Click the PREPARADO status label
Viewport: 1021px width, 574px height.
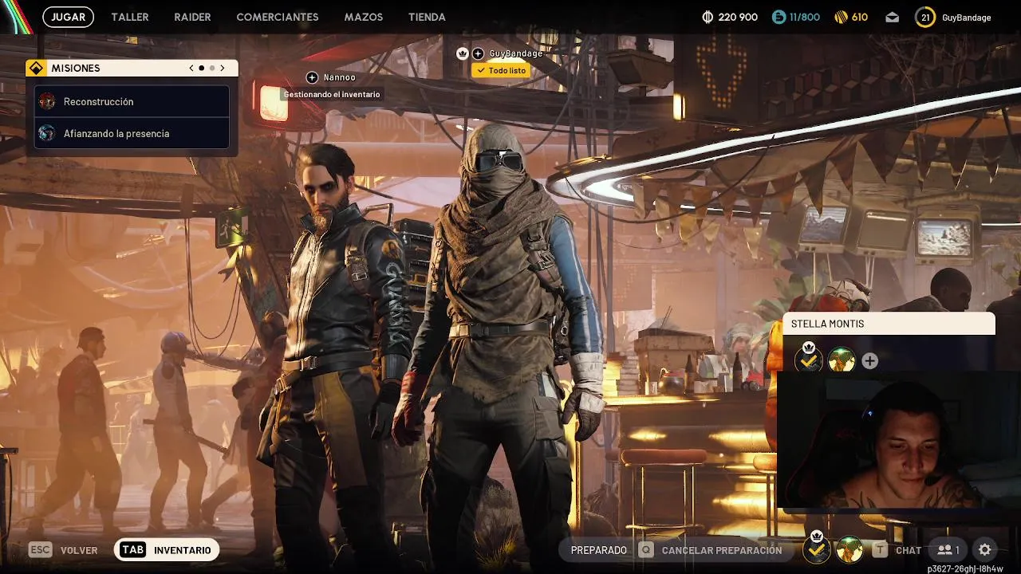click(x=599, y=550)
